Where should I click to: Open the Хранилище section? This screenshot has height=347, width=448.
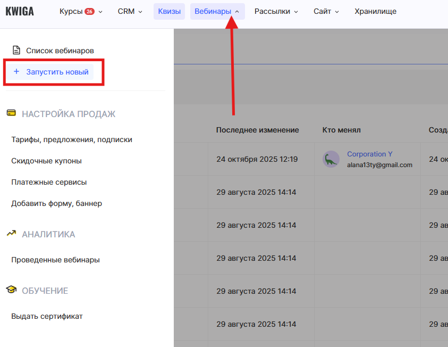pos(375,11)
